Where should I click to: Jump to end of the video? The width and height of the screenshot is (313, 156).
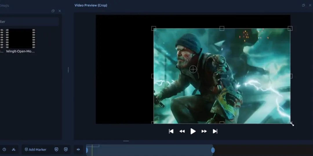coord(215,131)
